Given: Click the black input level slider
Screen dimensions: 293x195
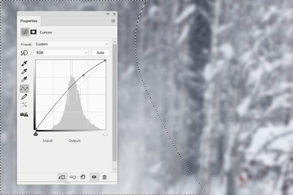Looking at the screenshot, I should click(36, 134).
